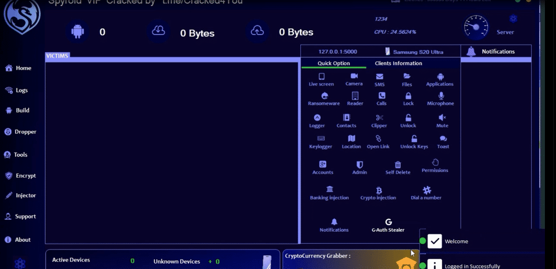This screenshot has height=269, width=556.
Task: Click the Unlock icon
Action: coord(408,117)
